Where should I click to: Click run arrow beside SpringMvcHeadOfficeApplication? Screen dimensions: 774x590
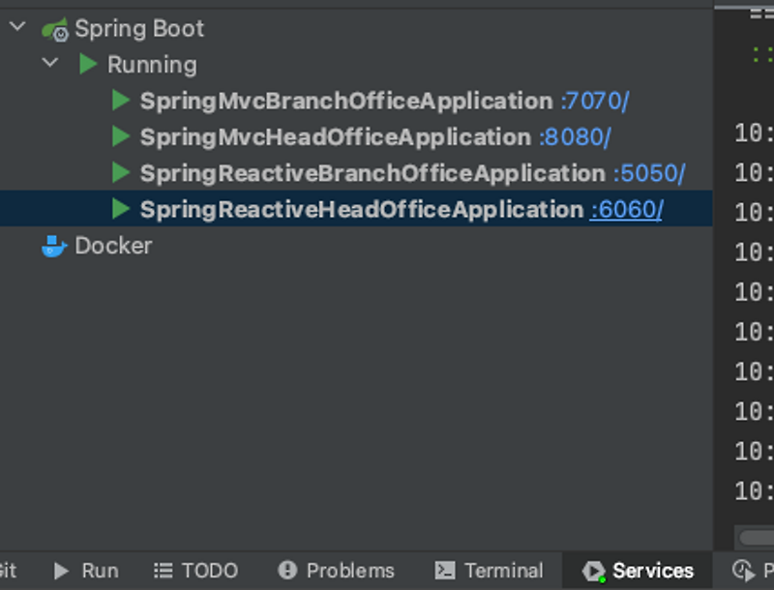[x=118, y=136]
